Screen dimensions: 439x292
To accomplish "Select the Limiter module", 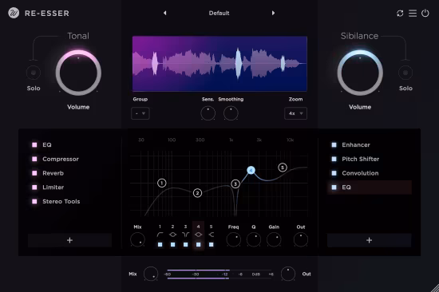I will [x=53, y=187].
